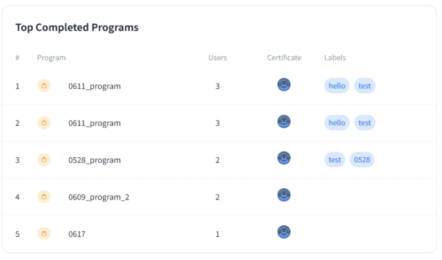Screen dimensions: 442x260
Task: Open the certificate badge in the 0617 row
Action: (284, 232)
